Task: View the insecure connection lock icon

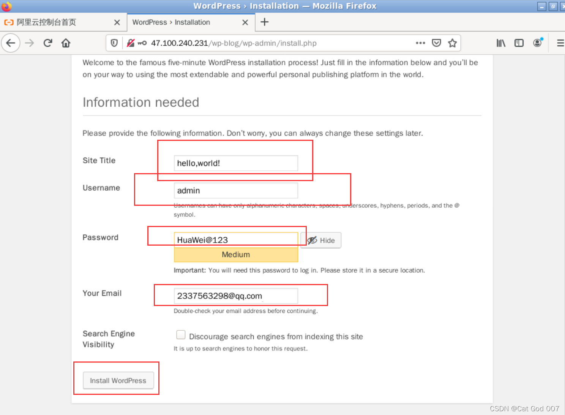Action: (x=131, y=43)
